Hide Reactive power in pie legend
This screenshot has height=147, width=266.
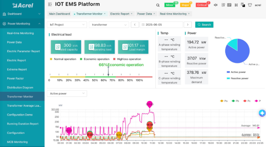click(x=237, y=78)
